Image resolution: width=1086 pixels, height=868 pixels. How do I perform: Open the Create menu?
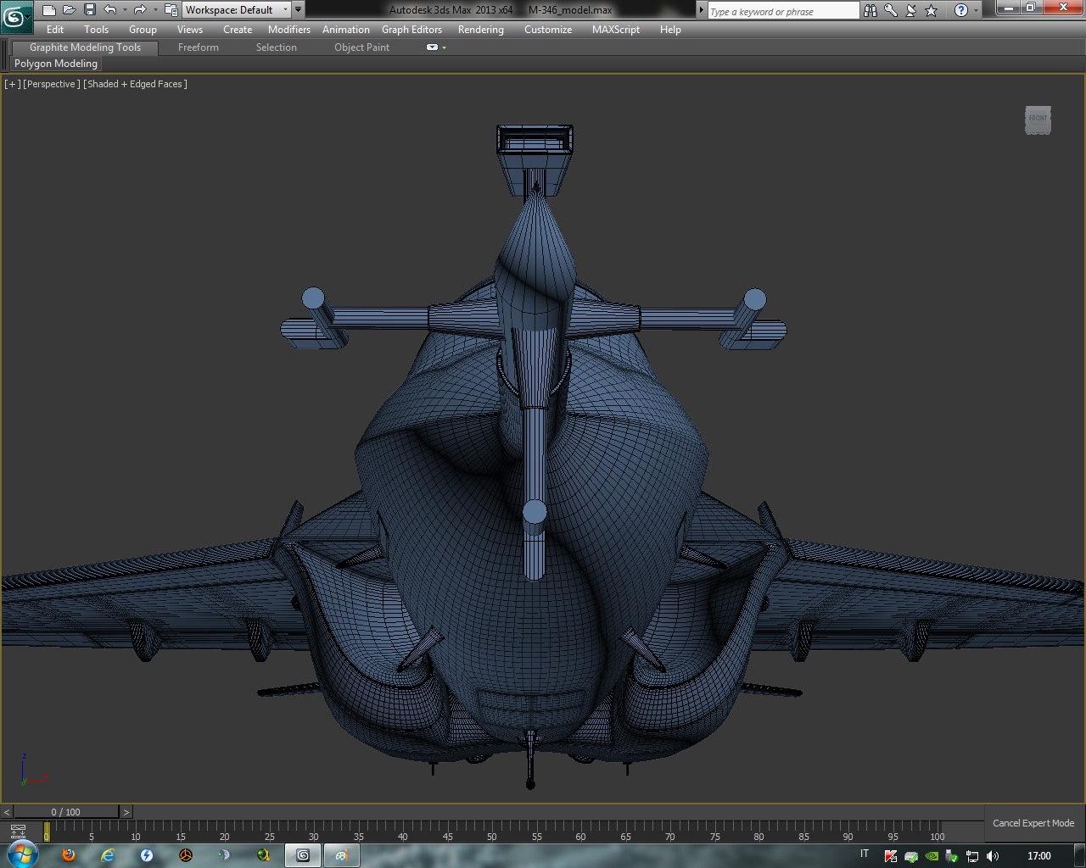(x=238, y=30)
